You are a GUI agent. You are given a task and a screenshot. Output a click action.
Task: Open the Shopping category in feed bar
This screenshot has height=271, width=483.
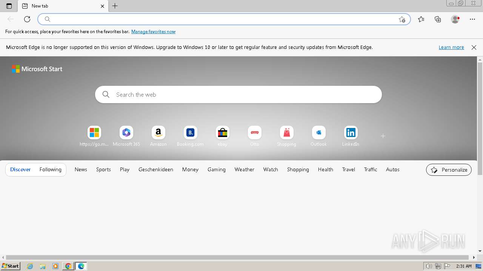click(x=298, y=170)
